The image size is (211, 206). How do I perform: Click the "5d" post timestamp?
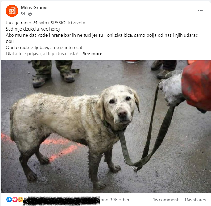pyautogui.click(x=23, y=14)
